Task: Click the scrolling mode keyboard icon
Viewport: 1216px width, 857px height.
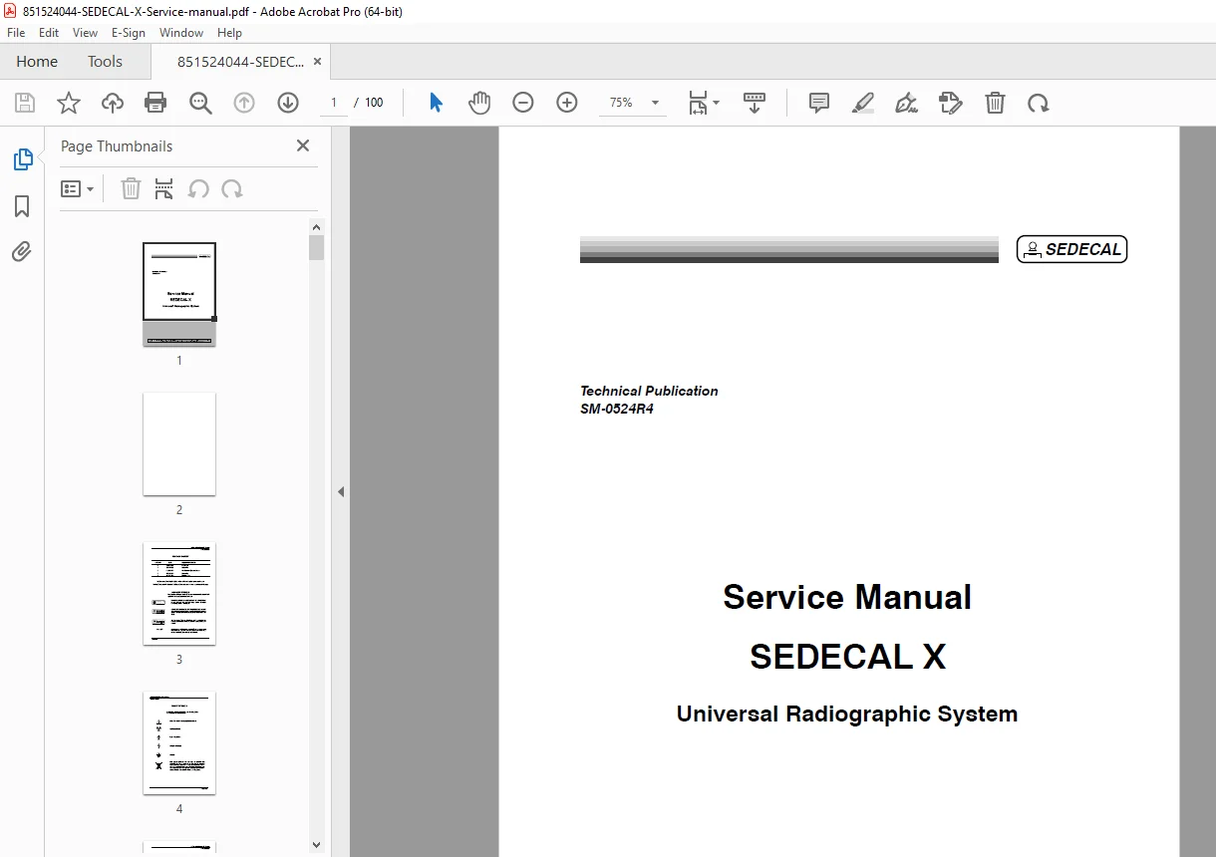Action: pyautogui.click(x=755, y=103)
